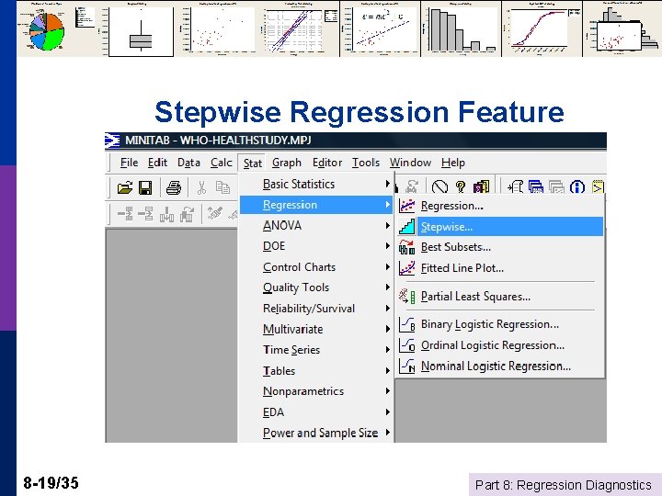
Task: Click the Open folder toolbar icon
Action: tap(125, 187)
